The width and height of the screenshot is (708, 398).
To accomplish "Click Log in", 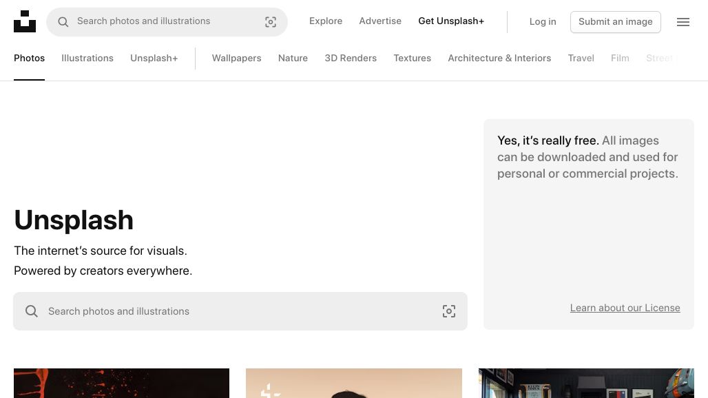I will [x=543, y=21].
